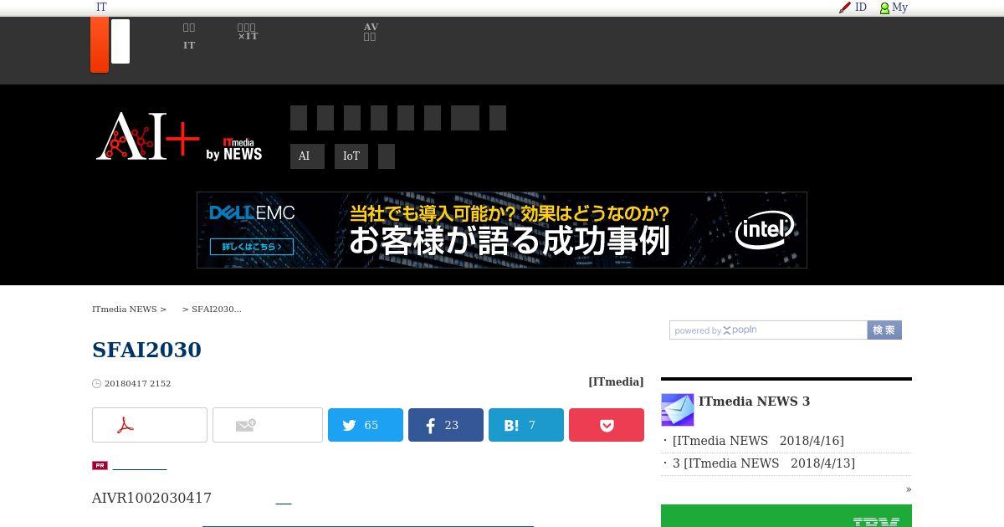Click the 検索 search button

[884, 330]
